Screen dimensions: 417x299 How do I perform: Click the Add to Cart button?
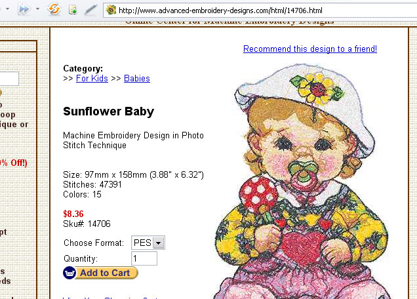coord(100,273)
